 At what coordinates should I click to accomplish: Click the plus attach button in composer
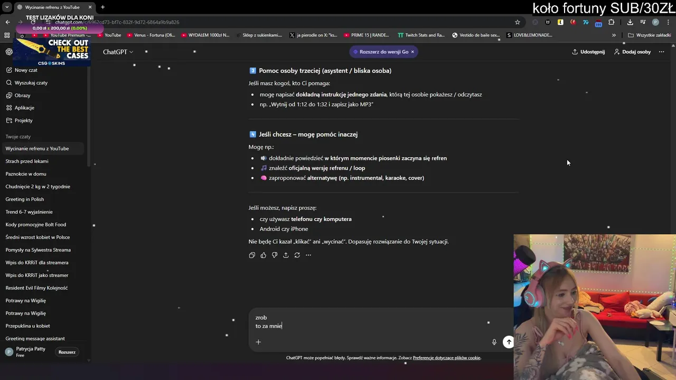click(258, 342)
